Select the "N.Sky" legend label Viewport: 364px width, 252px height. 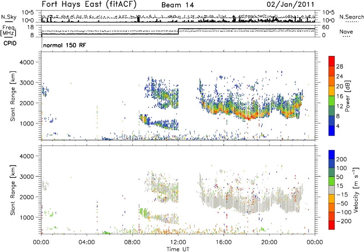(x=9, y=17)
